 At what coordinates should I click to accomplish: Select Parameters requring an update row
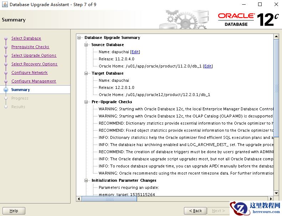[x=129, y=187]
